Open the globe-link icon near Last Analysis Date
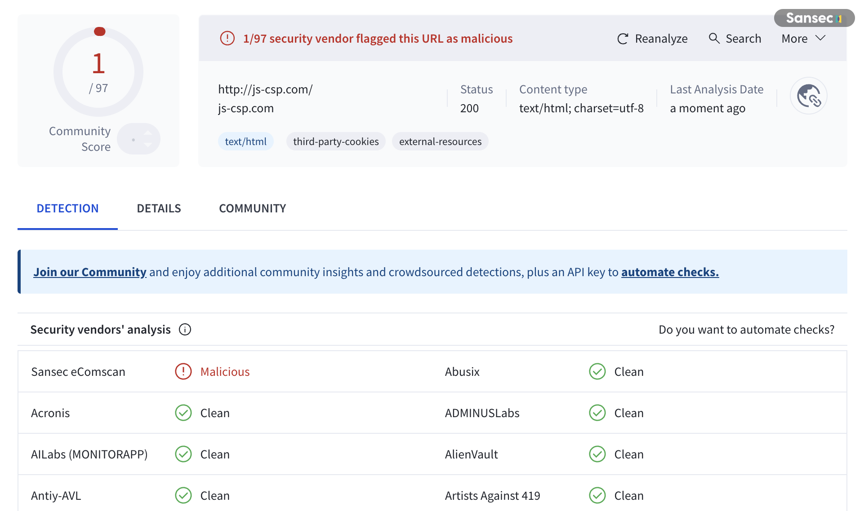864x511 pixels. [808, 95]
